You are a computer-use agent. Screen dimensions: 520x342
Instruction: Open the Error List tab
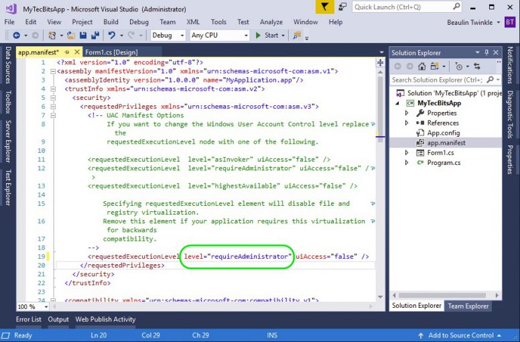coord(29,319)
